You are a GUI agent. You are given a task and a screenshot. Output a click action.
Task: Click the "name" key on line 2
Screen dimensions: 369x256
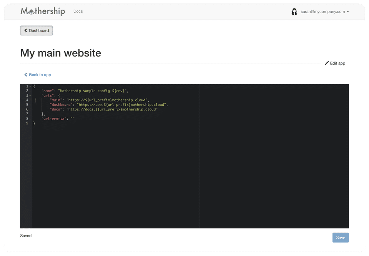coord(48,91)
